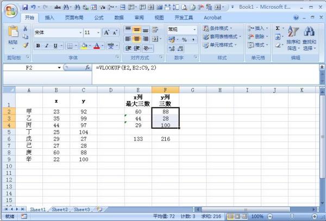Open the 条件格式 conditional formatting button

point(218,28)
